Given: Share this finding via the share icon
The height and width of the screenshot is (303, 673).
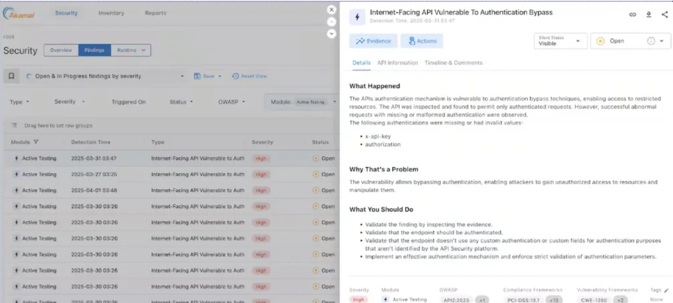Looking at the screenshot, I should 665,14.
